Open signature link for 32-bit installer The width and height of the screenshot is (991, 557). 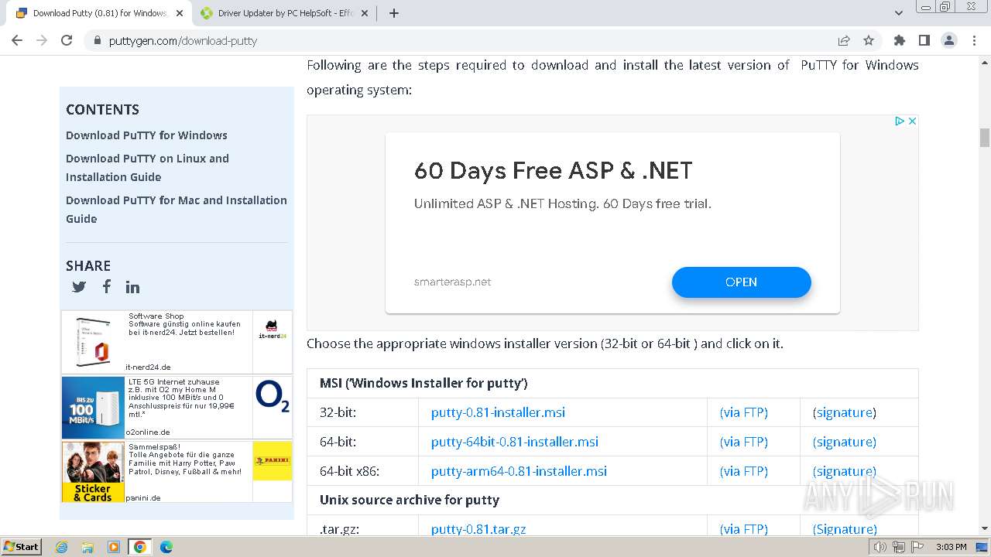tap(845, 412)
